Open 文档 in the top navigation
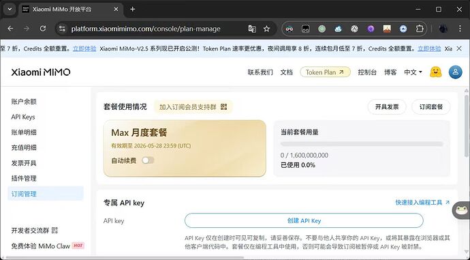The image size is (470, 260). [286, 72]
